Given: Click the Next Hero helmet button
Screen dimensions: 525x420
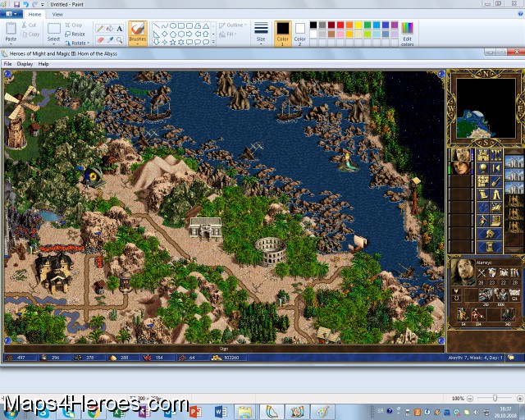Looking at the screenshot, I should pyautogui.click(x=490, y=234).
